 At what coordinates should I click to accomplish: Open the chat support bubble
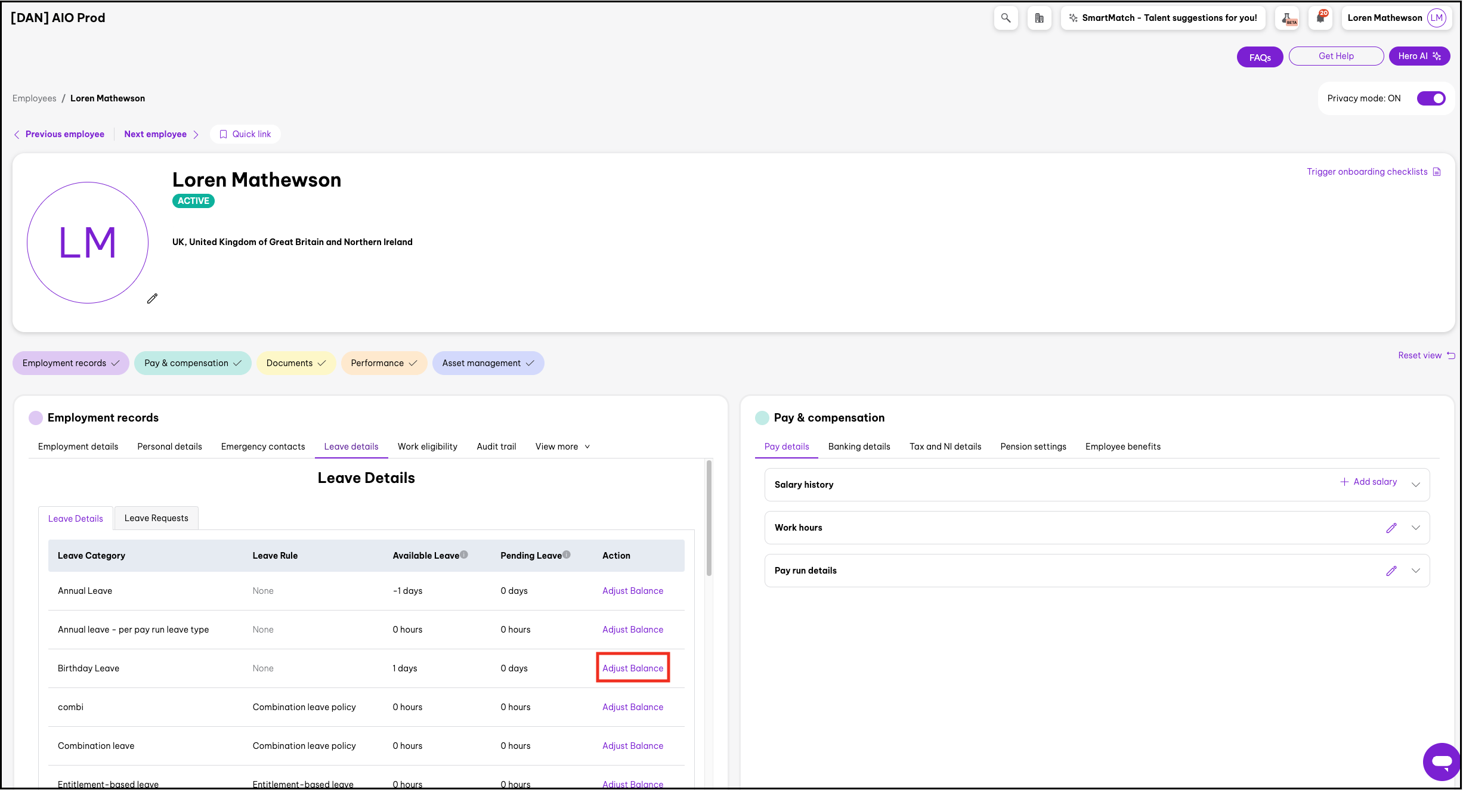coord(1441,761)
